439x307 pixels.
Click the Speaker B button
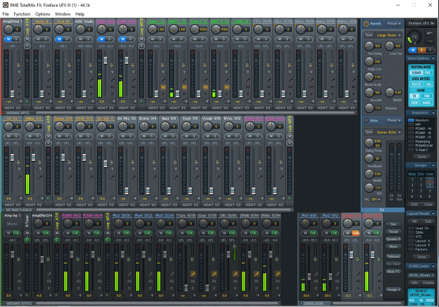(393, 239)
